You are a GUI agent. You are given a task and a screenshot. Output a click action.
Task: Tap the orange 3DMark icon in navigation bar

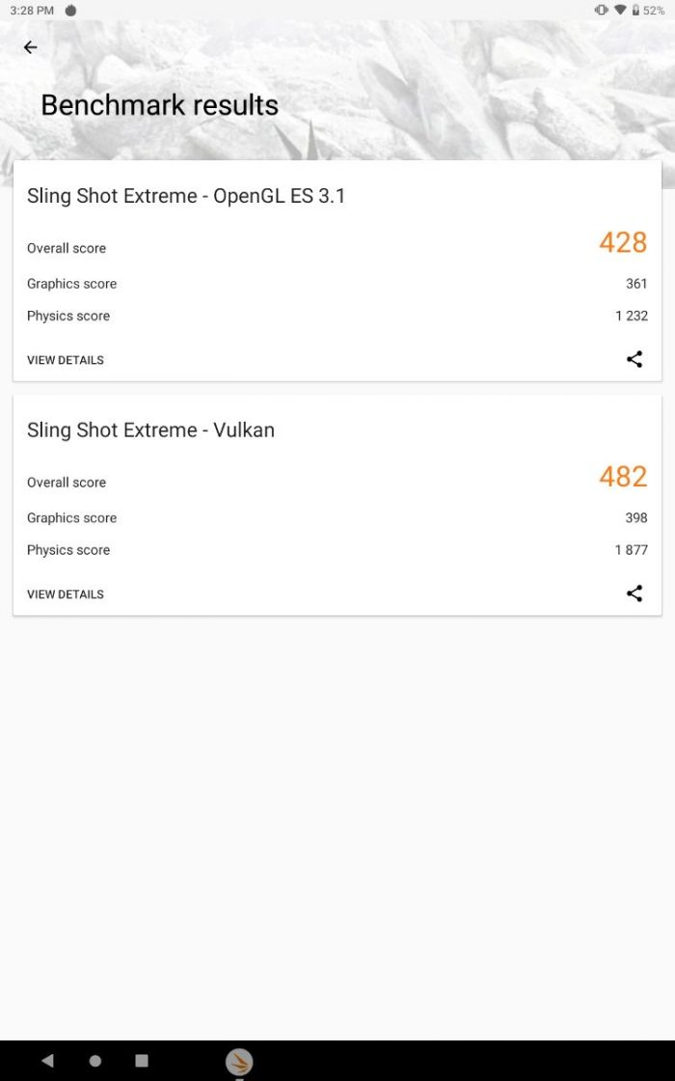(239, 1062)
